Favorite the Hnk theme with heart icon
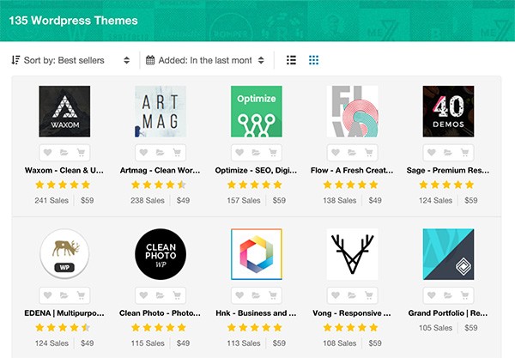The height and width of the screenshot is (358, 515). point(239,295)
